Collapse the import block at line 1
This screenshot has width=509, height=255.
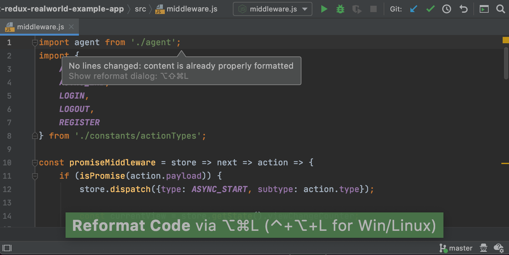pos(35,43)
